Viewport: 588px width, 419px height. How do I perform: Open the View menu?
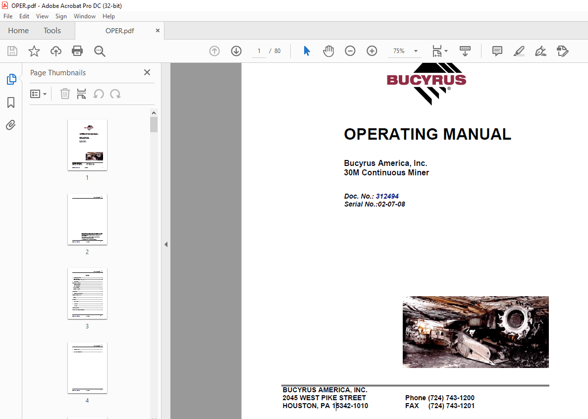click(42, 16)
